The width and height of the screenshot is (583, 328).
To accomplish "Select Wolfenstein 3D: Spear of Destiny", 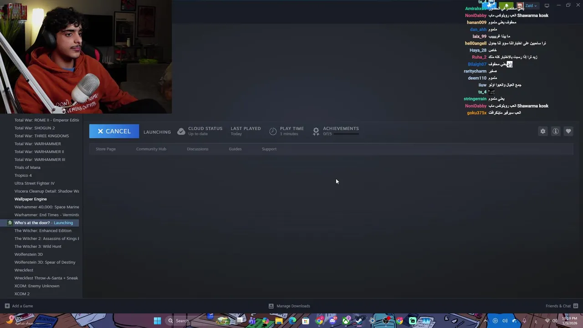I will [x=45, y=262].
